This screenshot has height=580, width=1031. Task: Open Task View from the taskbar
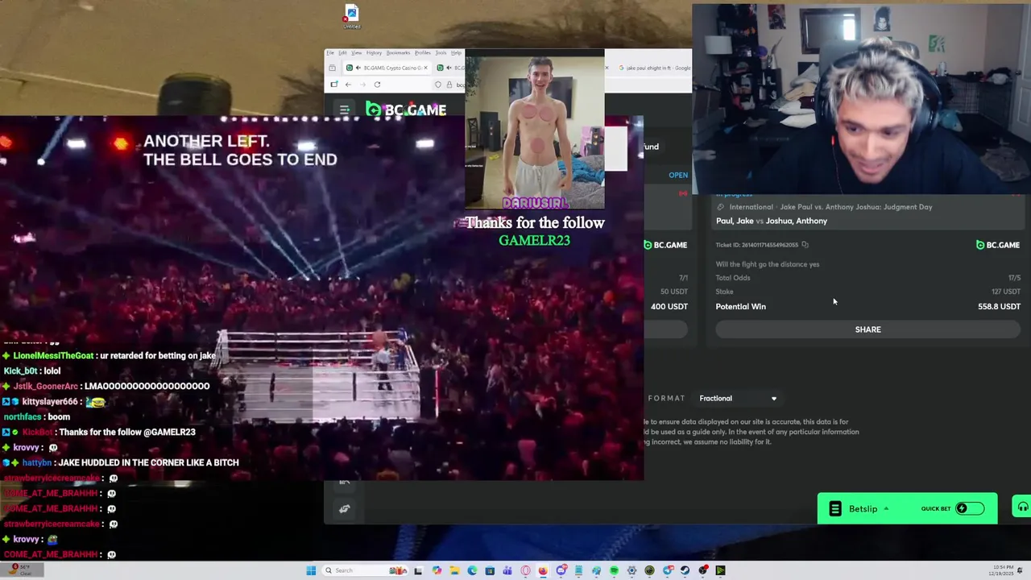[x=418, y=570]
